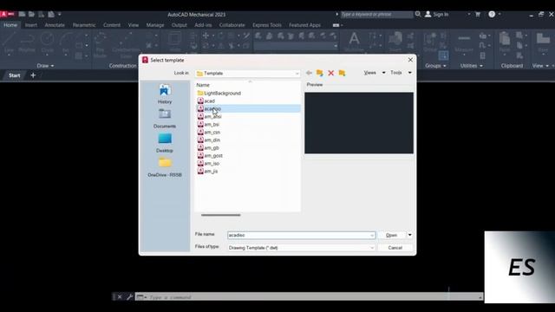Click the Cancel button in dialog
Viewport: 555px width, 312px height.
[x=395, y=248]
